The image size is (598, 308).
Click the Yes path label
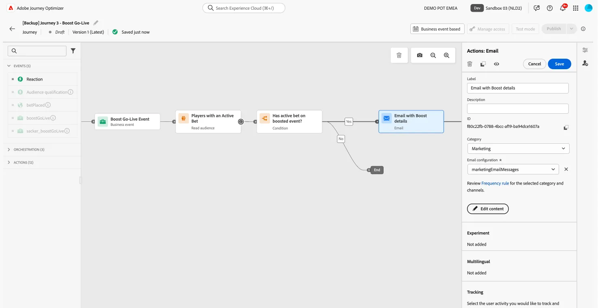point(349,121)
